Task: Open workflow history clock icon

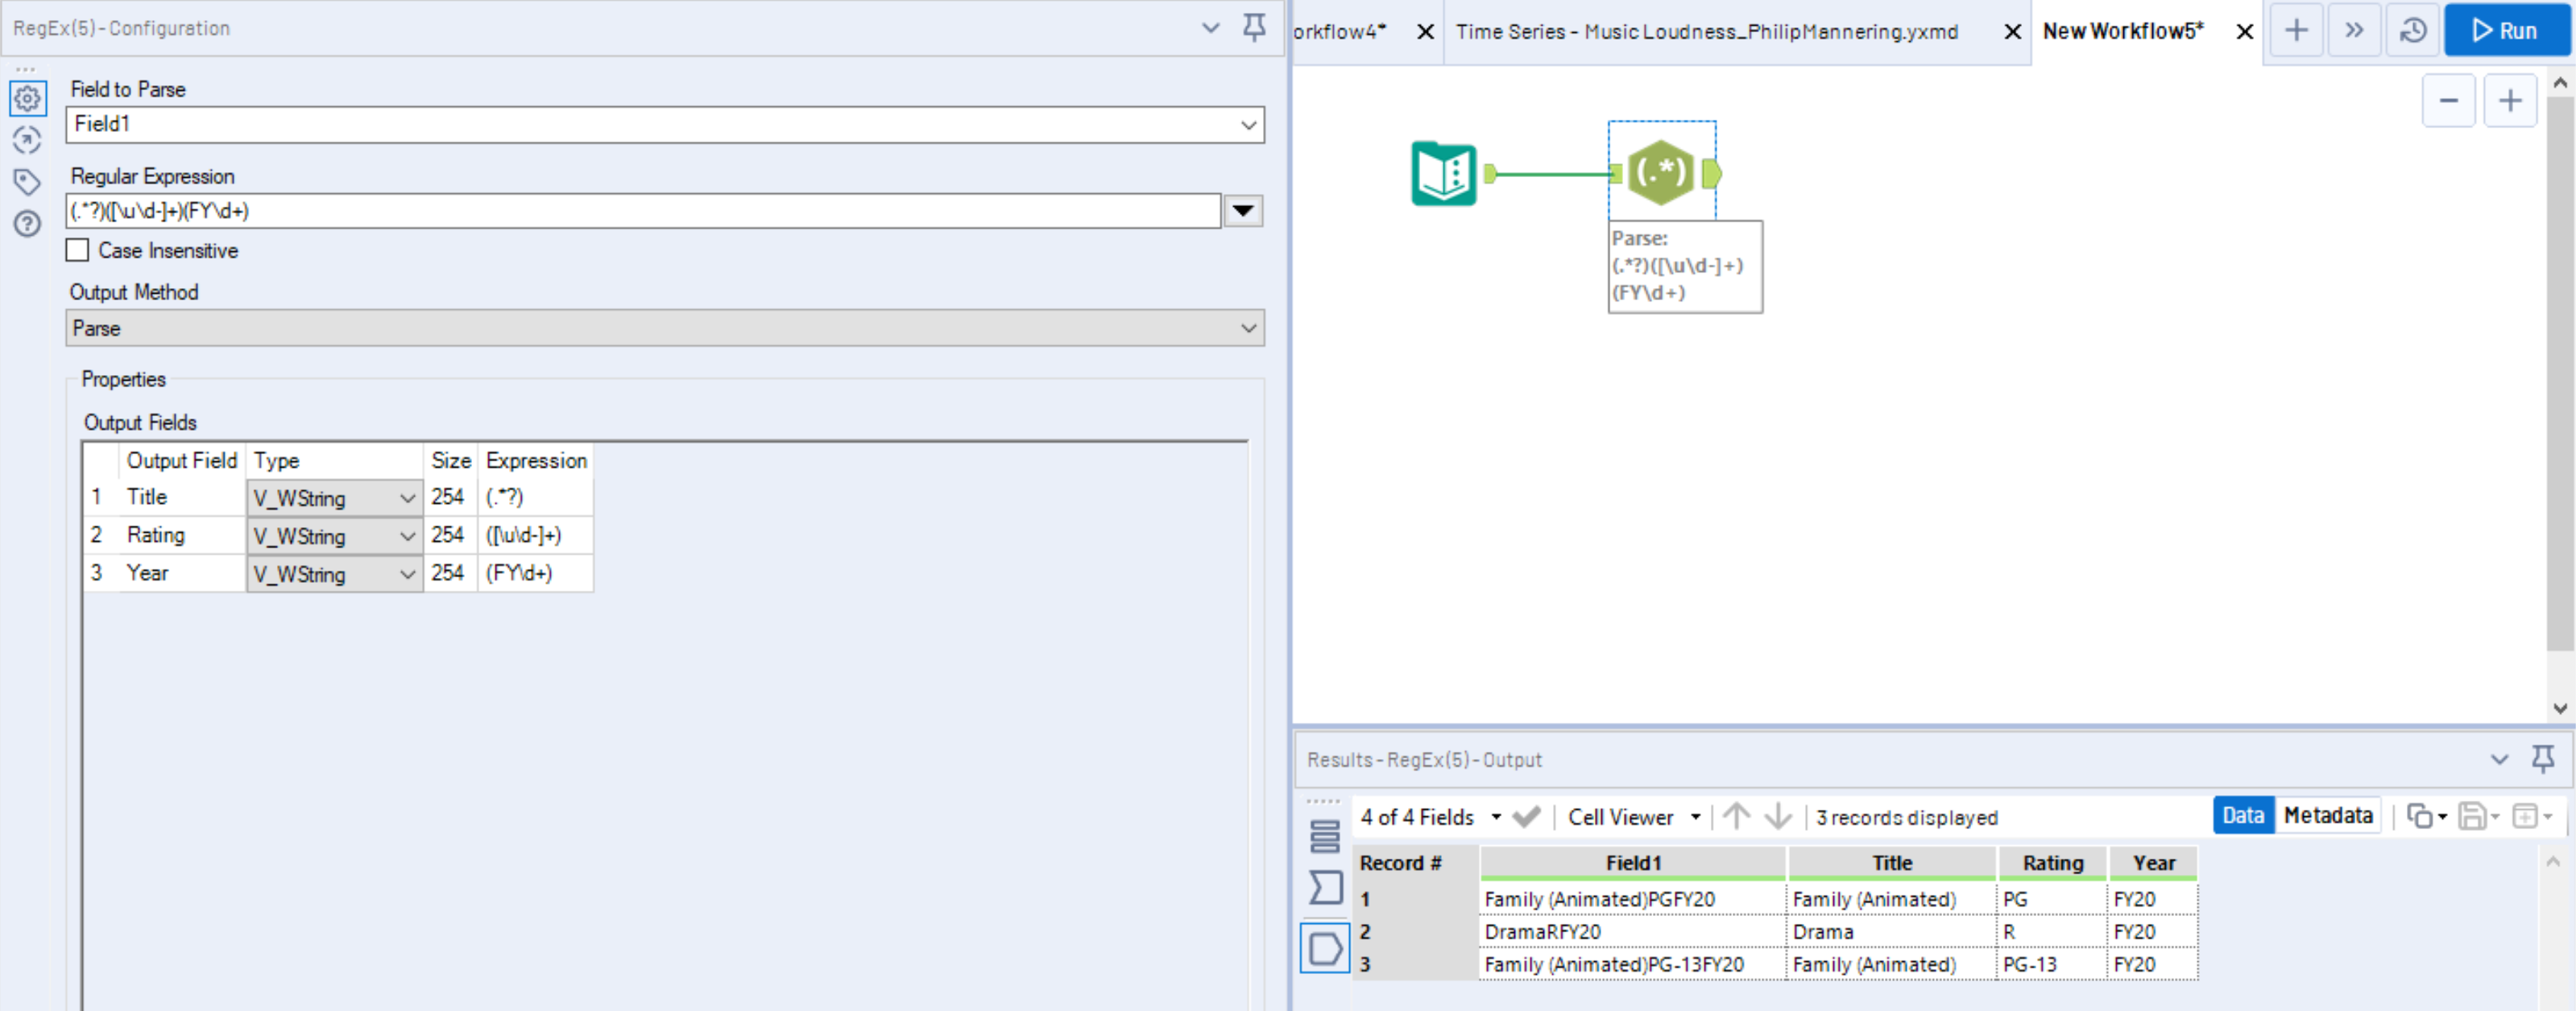Action: (x=2412, y=31)
